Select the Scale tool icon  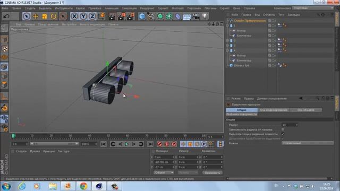click(x=45, y=16)
